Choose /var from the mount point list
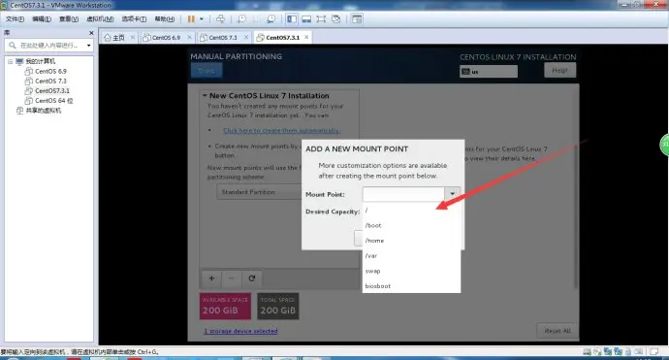The width and height of the screenshot is (669, 360). click(x=411, y=256)
